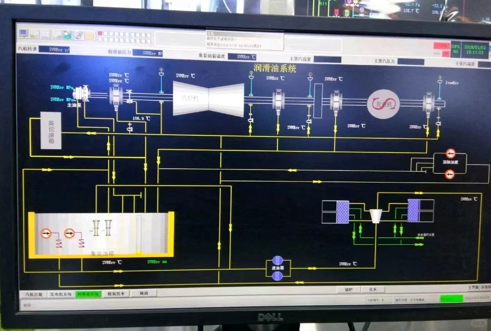
Task: Click the 润滑油系统 yellow page title
Action: point(275,68)
